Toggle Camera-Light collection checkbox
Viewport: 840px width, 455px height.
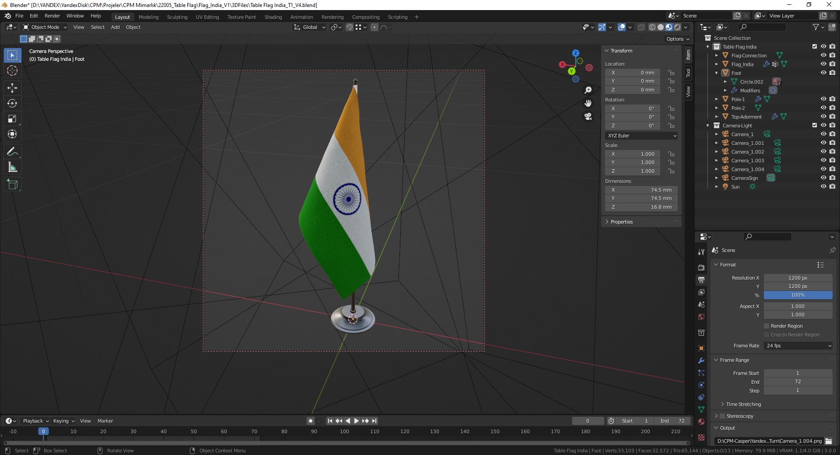(x=815, y=125)
